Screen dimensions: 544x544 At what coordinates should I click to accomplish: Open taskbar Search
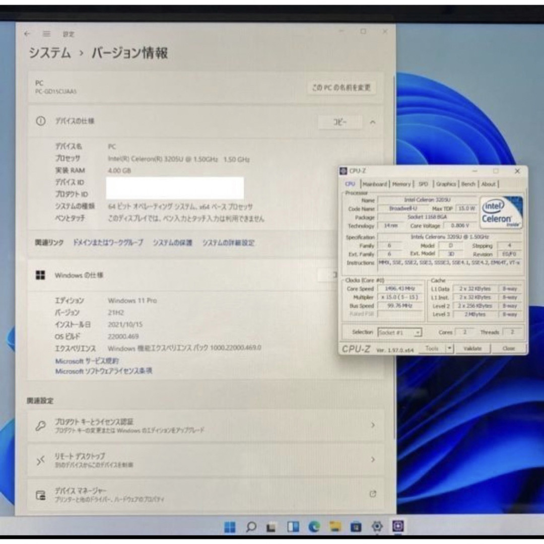tap(251, 527)
